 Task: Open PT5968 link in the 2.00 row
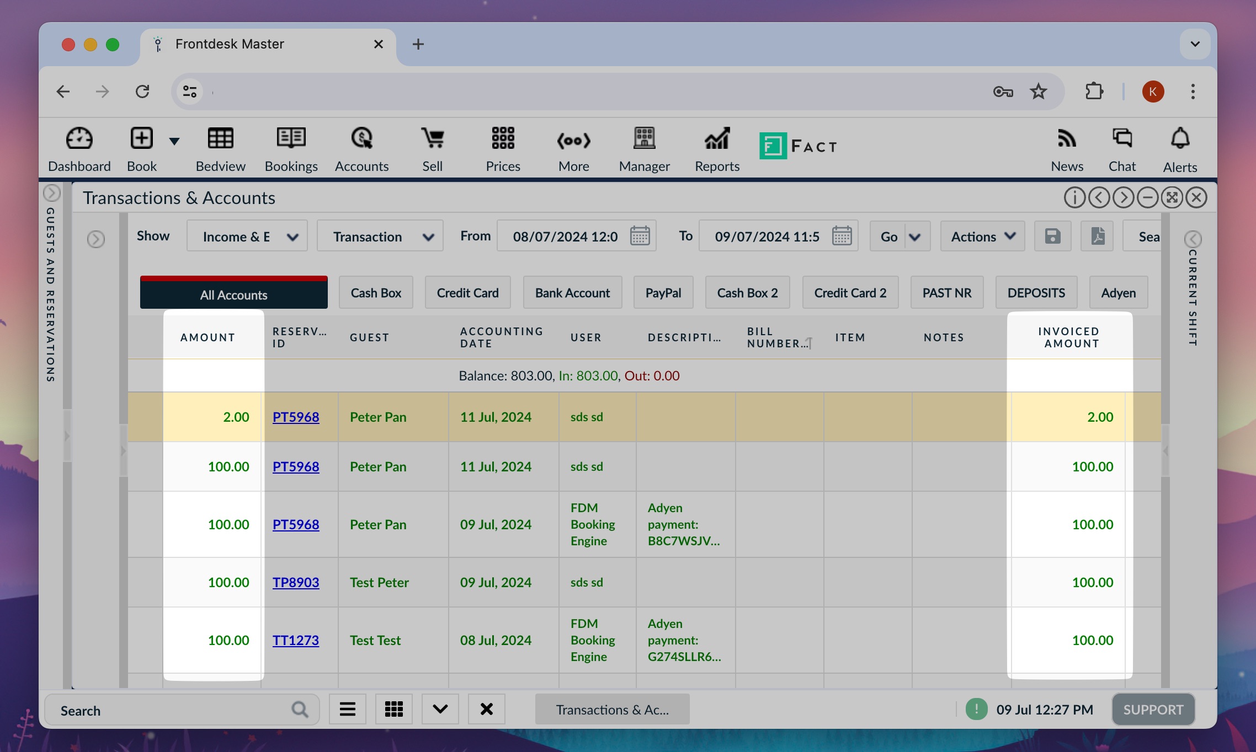(295, 417)
